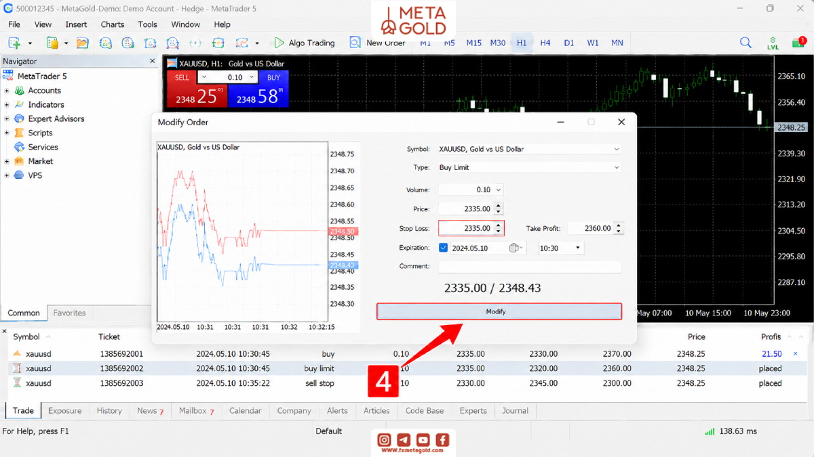Click the search magnifier icon at top right
814x457 pixels.
[x=745, y=43]
